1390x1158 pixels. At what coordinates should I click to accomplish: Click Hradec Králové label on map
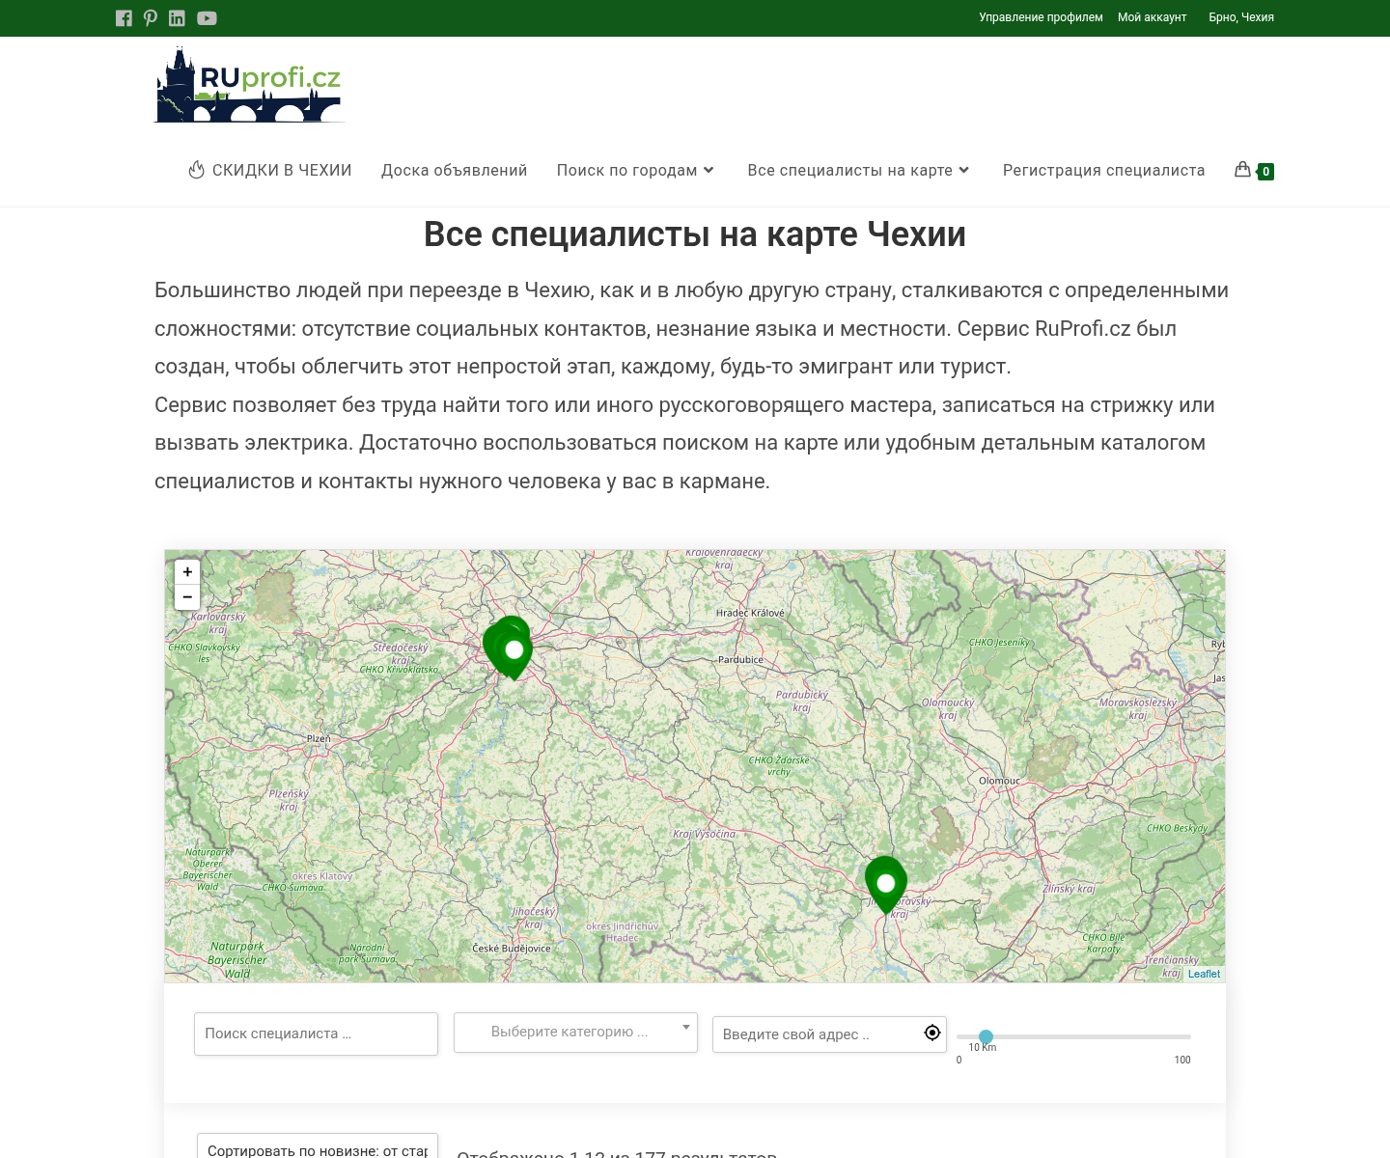coord(750,613)
